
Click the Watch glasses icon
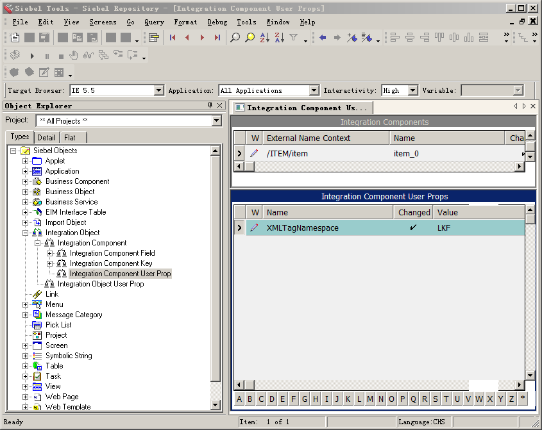[88, 55]
